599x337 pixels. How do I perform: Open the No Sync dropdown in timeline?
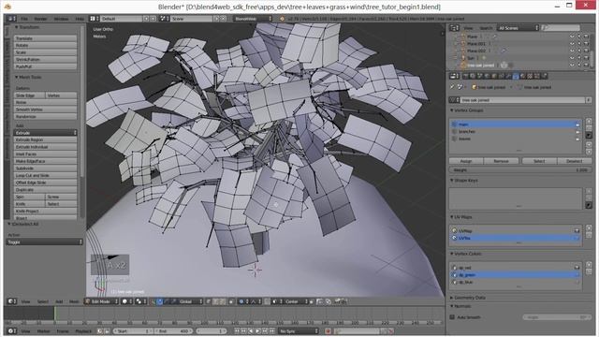click(299, 330)
